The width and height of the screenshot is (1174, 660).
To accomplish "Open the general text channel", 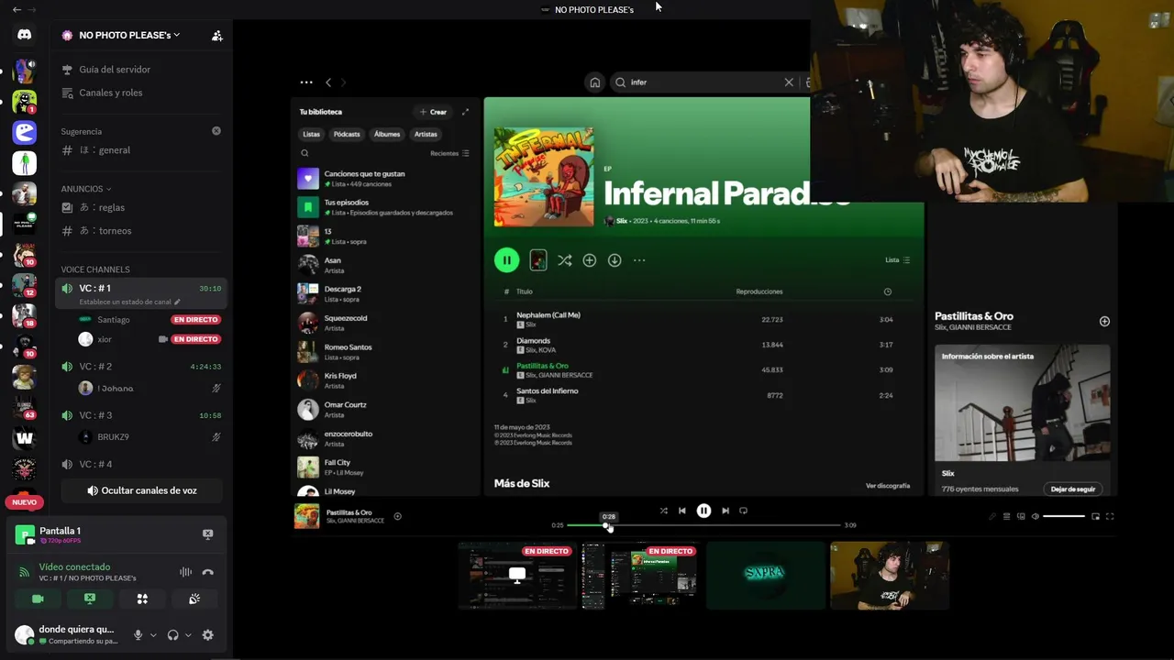I will point(114,150).
